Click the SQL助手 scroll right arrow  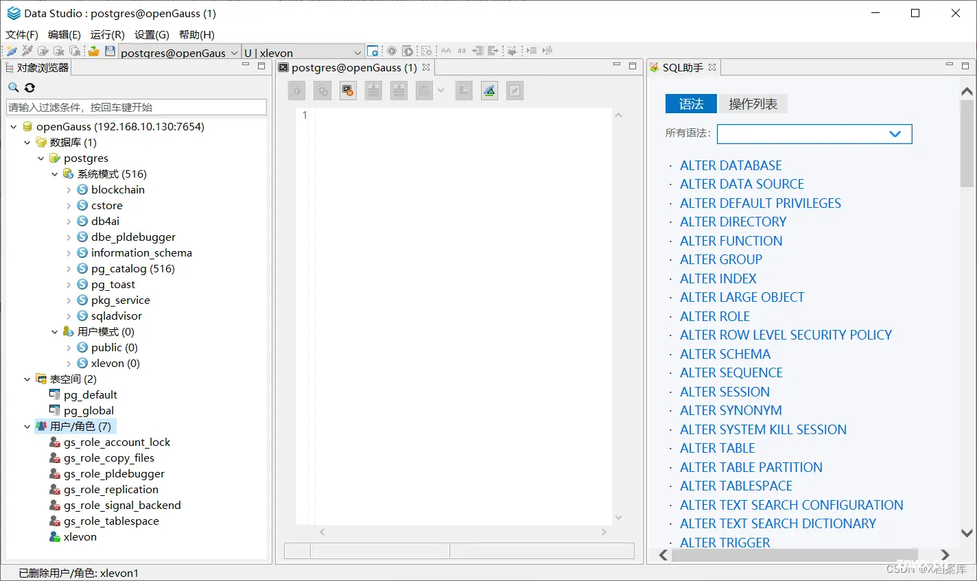pos(945,554)
